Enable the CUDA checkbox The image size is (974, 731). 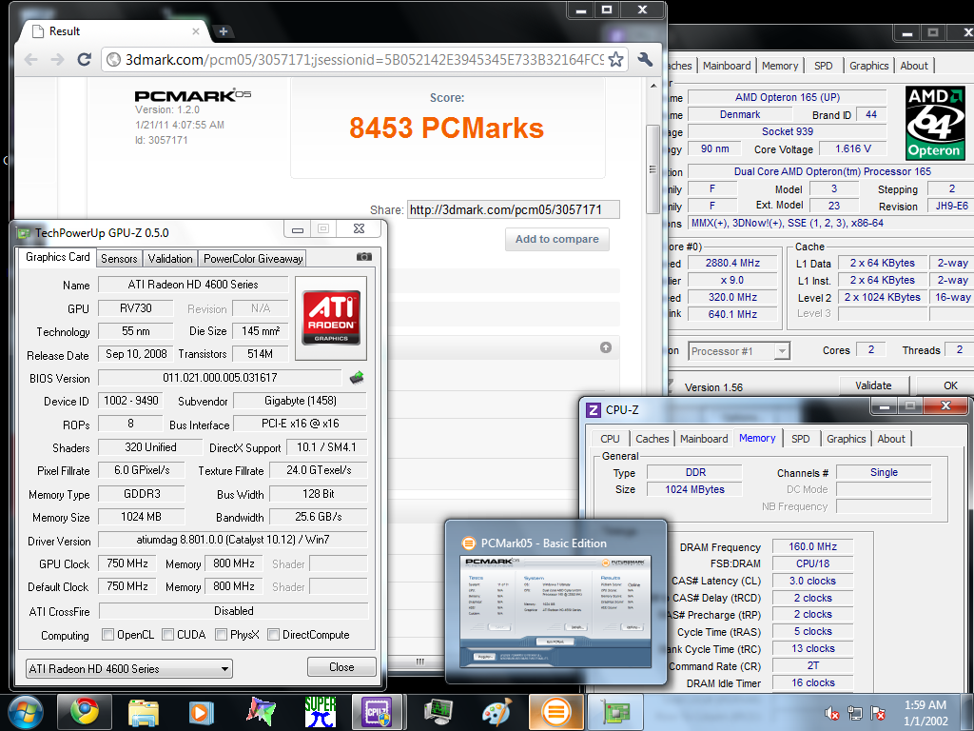pos(167,635)
